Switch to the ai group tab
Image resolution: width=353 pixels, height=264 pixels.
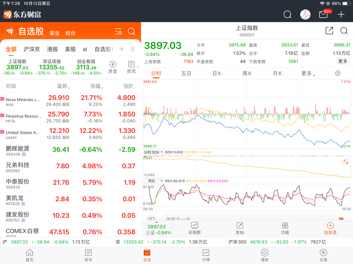point(85,49)
